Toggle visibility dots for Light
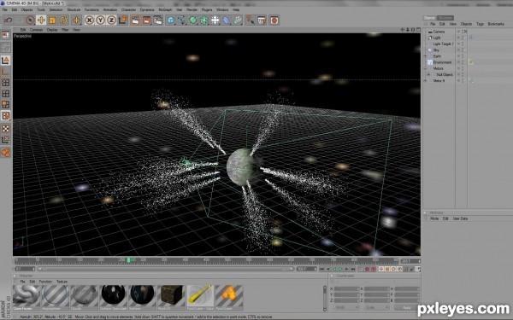This screenshot has width=513, height=320. [x=463, y=38]
